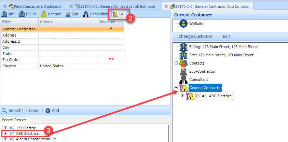Screen dimensions: 288x142
Task: Click the Address criteria field
Action: click(x=68, y=35)
